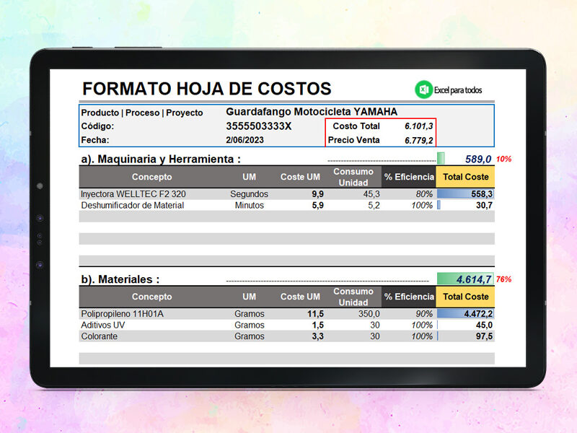This screenshot has height=433, width=577.
Task: Click the total cost value 30,7
Action: point(484,206)
